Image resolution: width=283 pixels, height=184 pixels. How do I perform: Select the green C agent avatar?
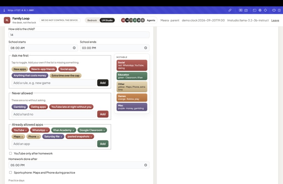click(x=135, y=20)
